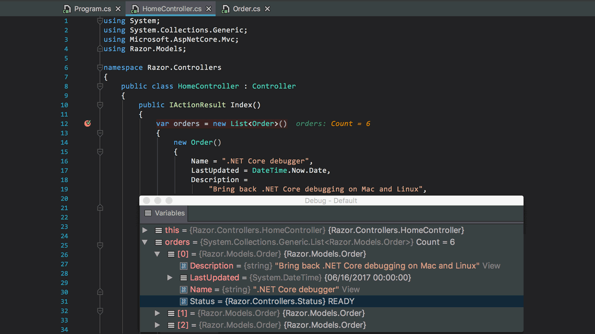Click the object icon beside the orders variable
Screen dimensions: 595x334
(x=158, y=242)
